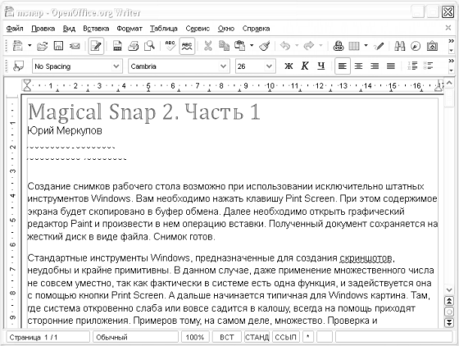Open the Правка menu
The image size is (459, 346).
pyautogui.click(x=43, y=29)
